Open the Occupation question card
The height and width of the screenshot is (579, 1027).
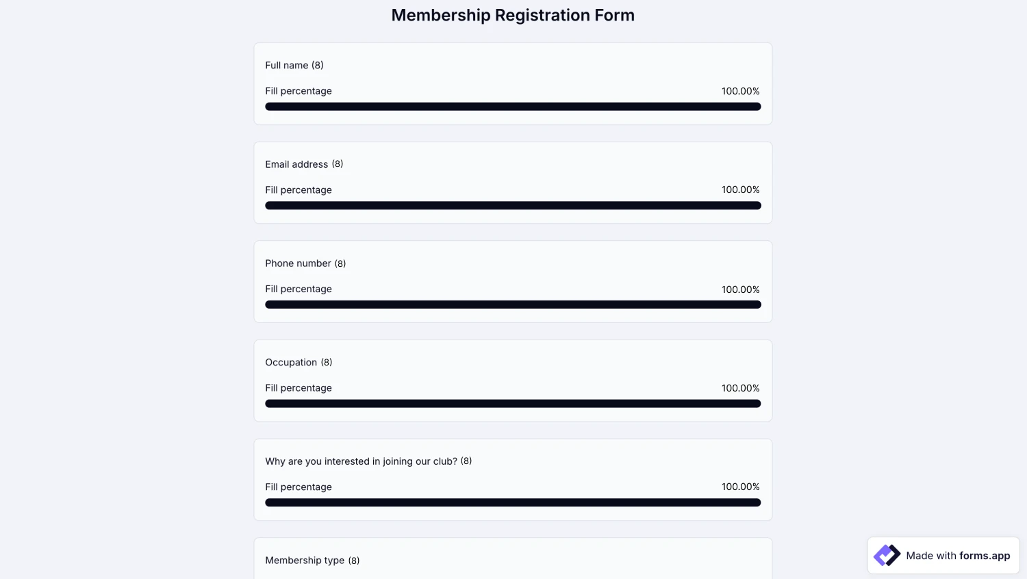click(x=513, y=380)
